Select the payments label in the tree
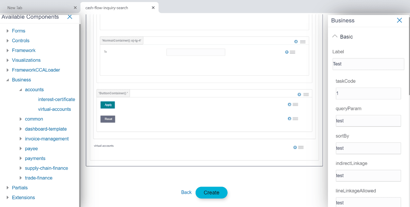The image size is (410, 207). [35, 158]
